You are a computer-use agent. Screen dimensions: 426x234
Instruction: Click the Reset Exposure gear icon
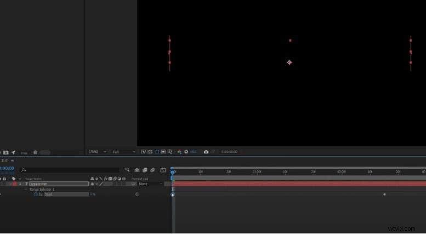point(186,152)
